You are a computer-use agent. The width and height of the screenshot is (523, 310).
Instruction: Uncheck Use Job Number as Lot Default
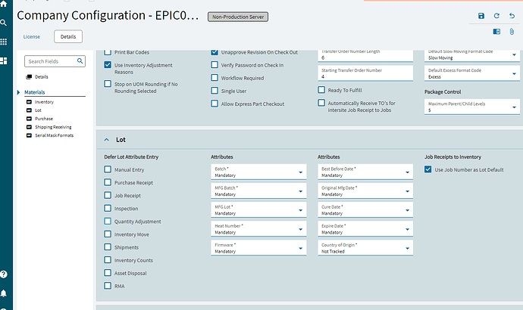(x=428, y=169)
